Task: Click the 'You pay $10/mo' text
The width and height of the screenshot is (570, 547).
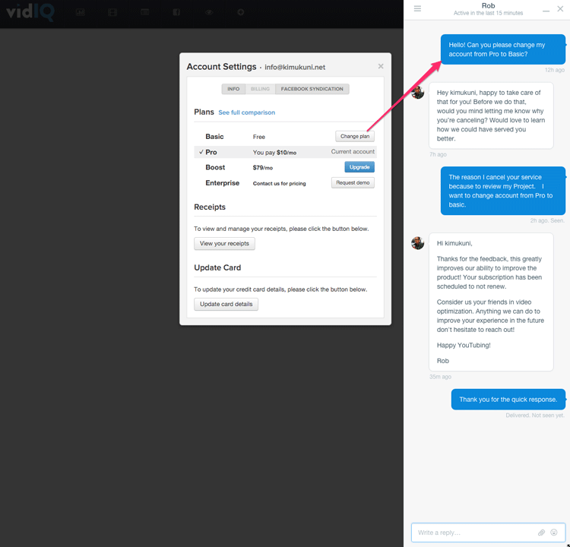Action: click(274, 153)
